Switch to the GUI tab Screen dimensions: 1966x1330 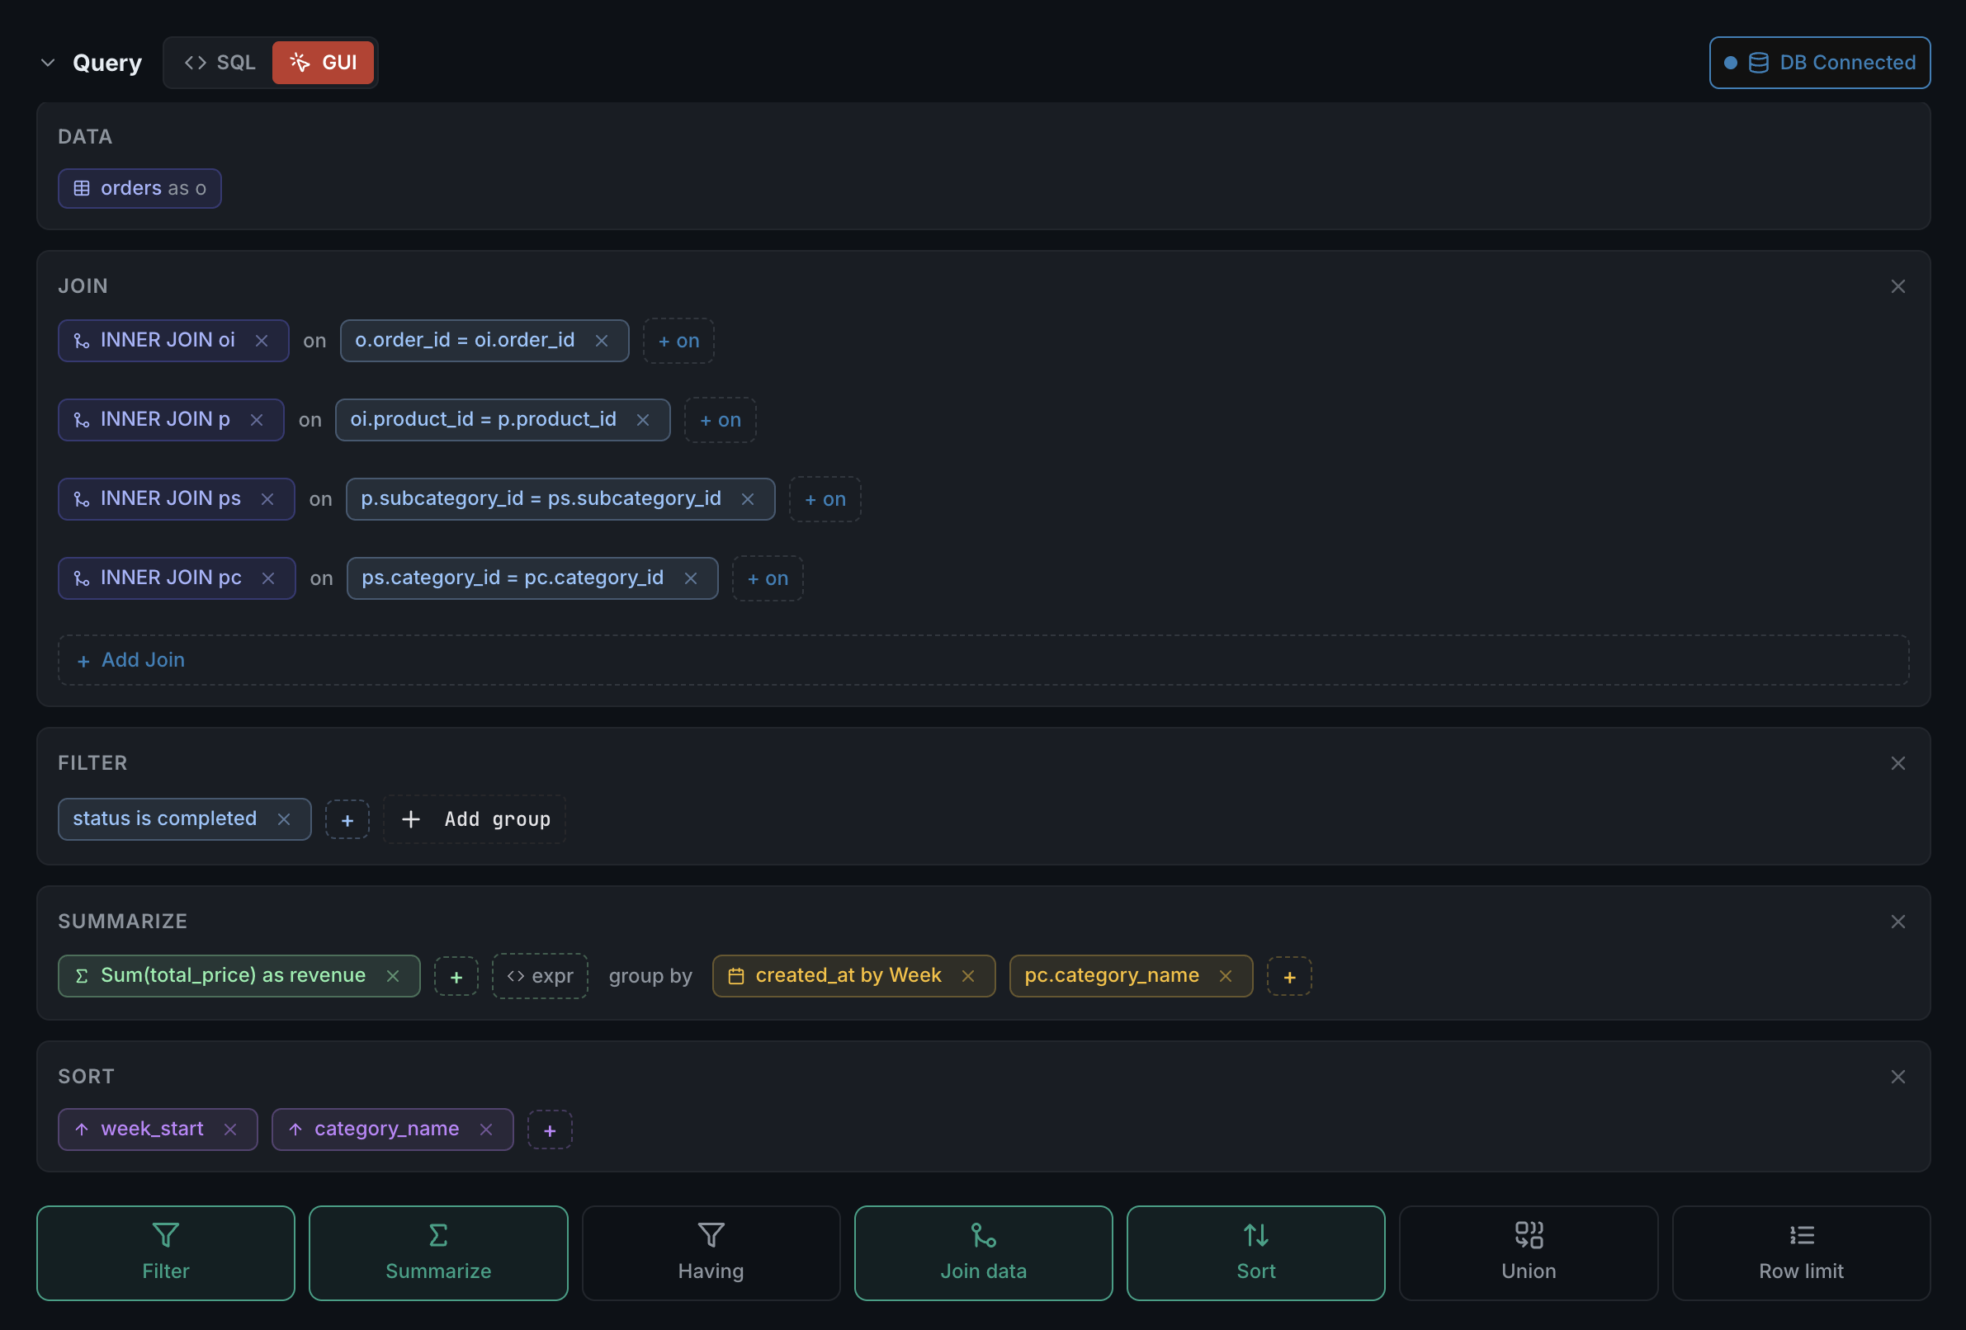324,63
